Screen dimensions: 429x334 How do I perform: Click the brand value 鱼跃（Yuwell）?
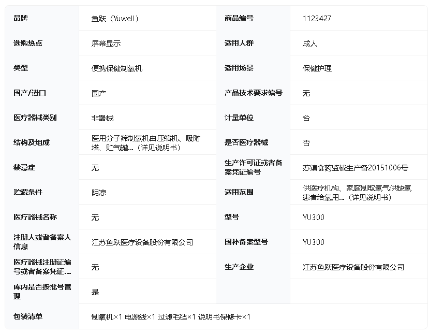pyautogui.click(x=115, y=19)
